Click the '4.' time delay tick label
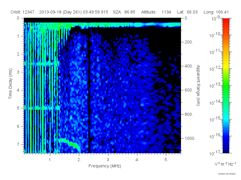The height and width of the screenshot is (180, 241). pos(19,90)
